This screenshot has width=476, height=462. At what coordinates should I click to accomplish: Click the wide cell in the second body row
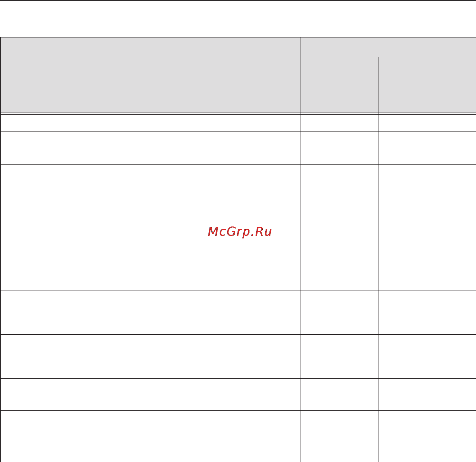click(150, 149)
